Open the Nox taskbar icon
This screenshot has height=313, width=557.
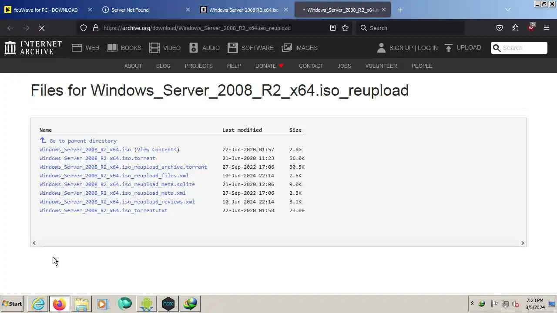point(168,304)
